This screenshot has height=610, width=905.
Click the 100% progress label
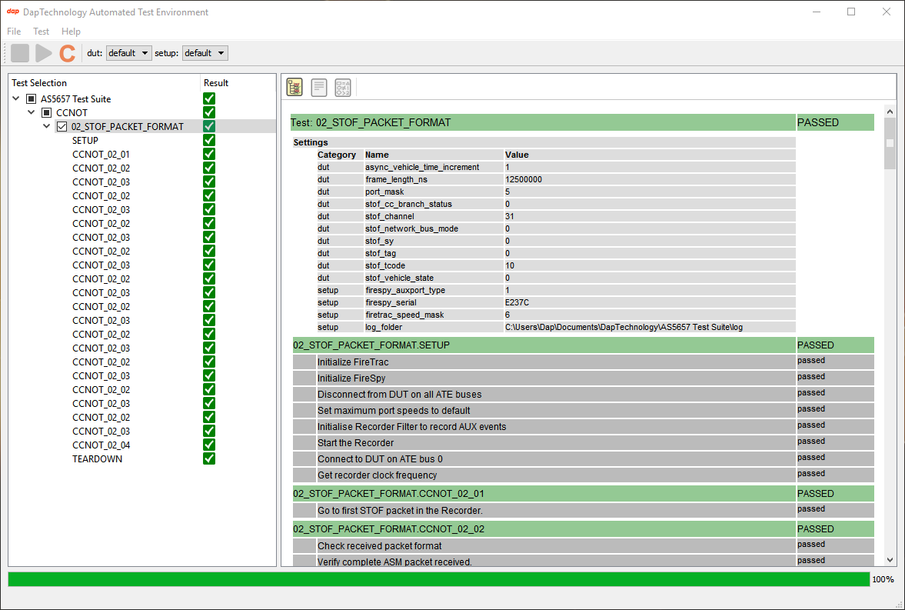(883, 579)
